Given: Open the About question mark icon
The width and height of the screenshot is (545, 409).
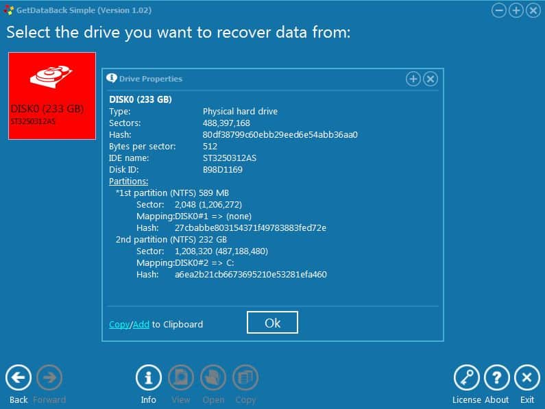Looking at the screenshot, I should pyautogui.click(x=497, y=377).
